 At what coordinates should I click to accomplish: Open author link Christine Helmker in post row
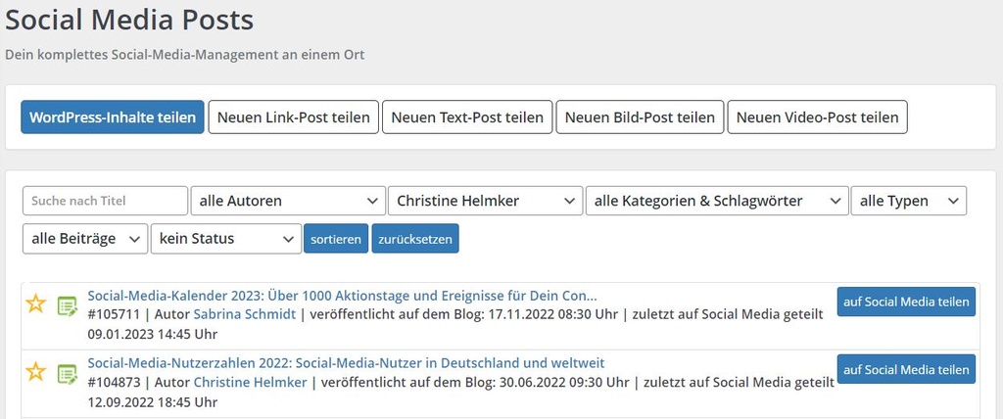[250, 382]
